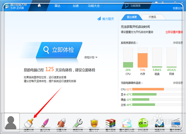Click the paper plane 魔方精灵 icon
This screenshot has width=186, height=134.
click(x=99, y=19)
